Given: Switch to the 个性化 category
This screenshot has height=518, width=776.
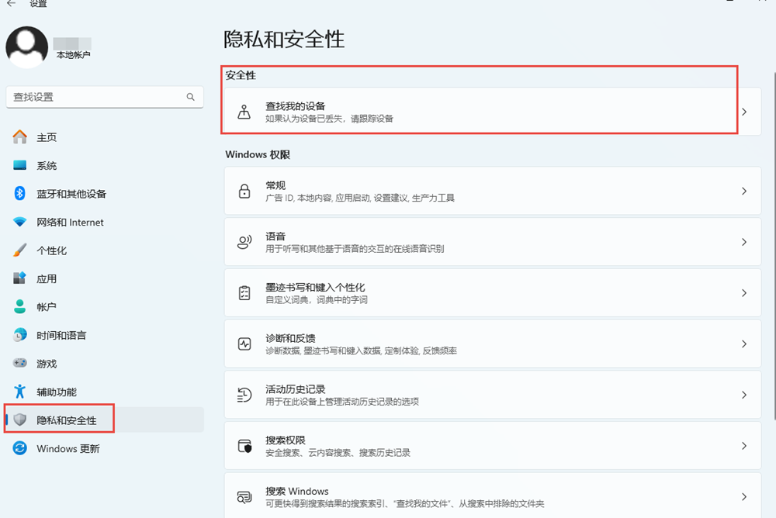Looking at the screenshot, I should click(51, 250).
